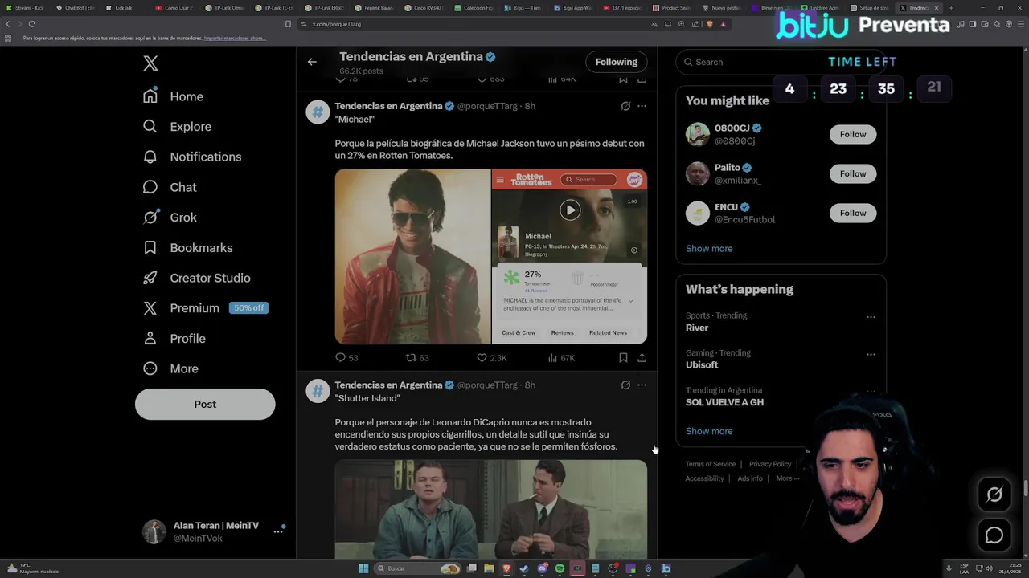
Task: Go back using the arrow beside Tendencias en Argentina
Action: [x=312, y=62]
